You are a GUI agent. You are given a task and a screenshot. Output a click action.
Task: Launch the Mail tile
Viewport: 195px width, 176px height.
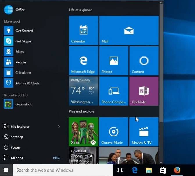click(x=129, y=30)
